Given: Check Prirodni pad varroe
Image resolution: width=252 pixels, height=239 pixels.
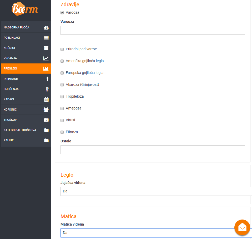Looking at the screenshot, I should click(62, 49).
